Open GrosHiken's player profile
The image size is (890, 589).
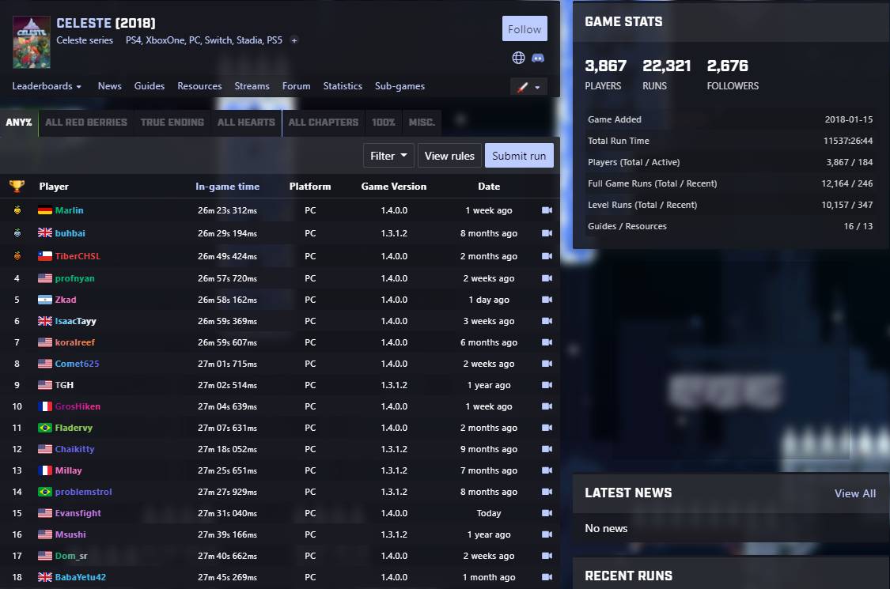(x=78, y=406)
